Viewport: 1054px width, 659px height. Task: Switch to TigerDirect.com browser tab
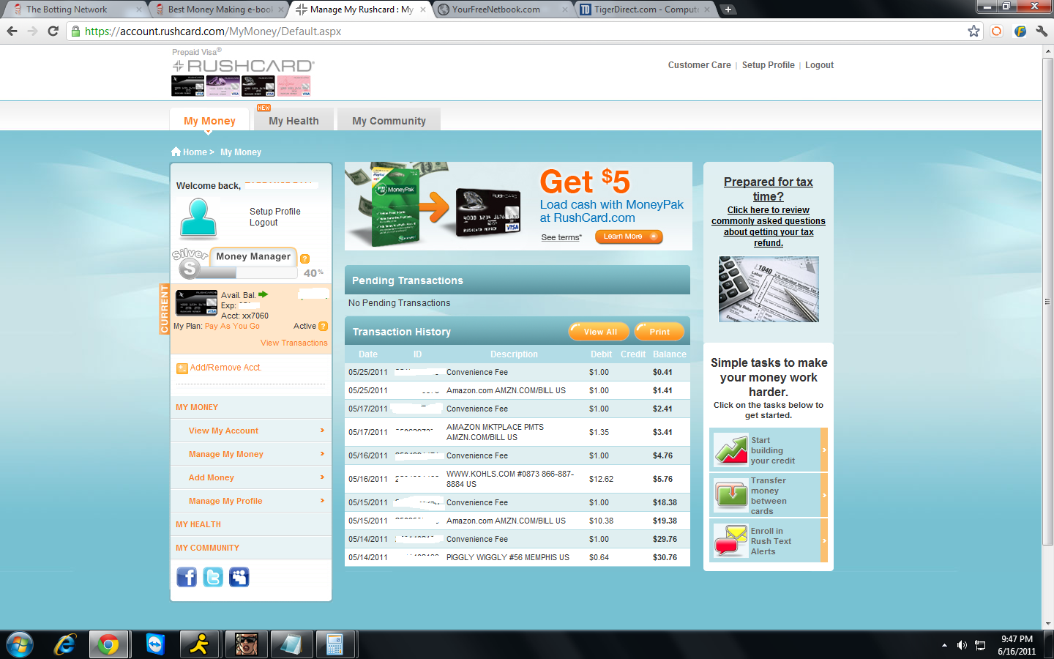(x=644, y=10)
